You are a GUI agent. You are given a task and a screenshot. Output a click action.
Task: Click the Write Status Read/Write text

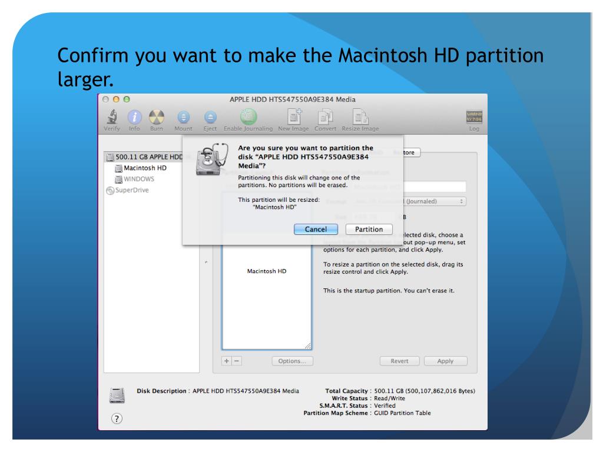[389, 398]
